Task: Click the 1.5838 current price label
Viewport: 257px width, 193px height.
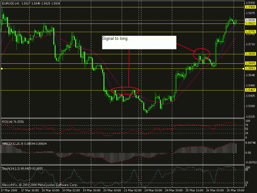Action: pyautogui.click(x=250, y=20)
